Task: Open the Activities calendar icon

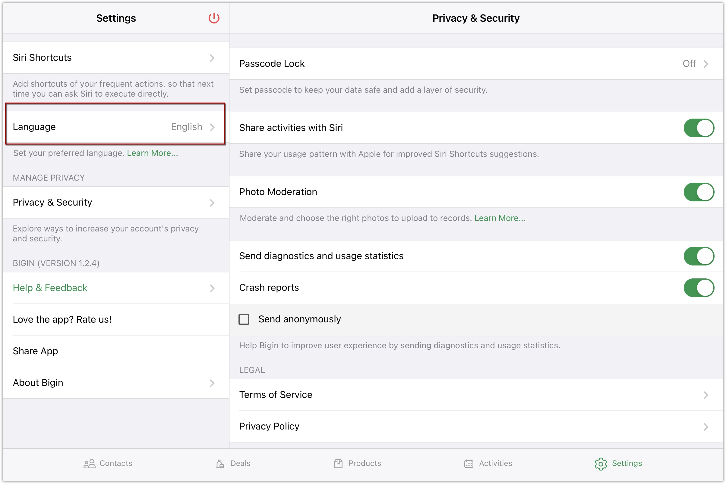Action: coord(469,464)
